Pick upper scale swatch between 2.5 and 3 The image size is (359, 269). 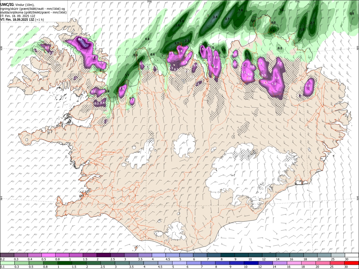[x=117, y=255]
